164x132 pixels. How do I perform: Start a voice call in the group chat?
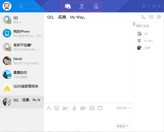tap(143, 17)
